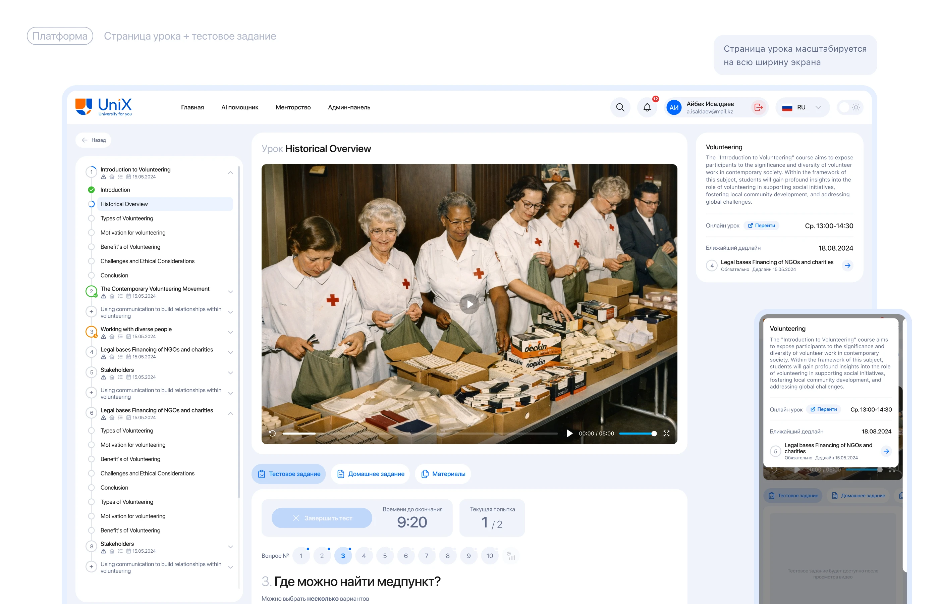939x604 pixels.
Task: Adjust the video volume slider
Action: [637, 434]
